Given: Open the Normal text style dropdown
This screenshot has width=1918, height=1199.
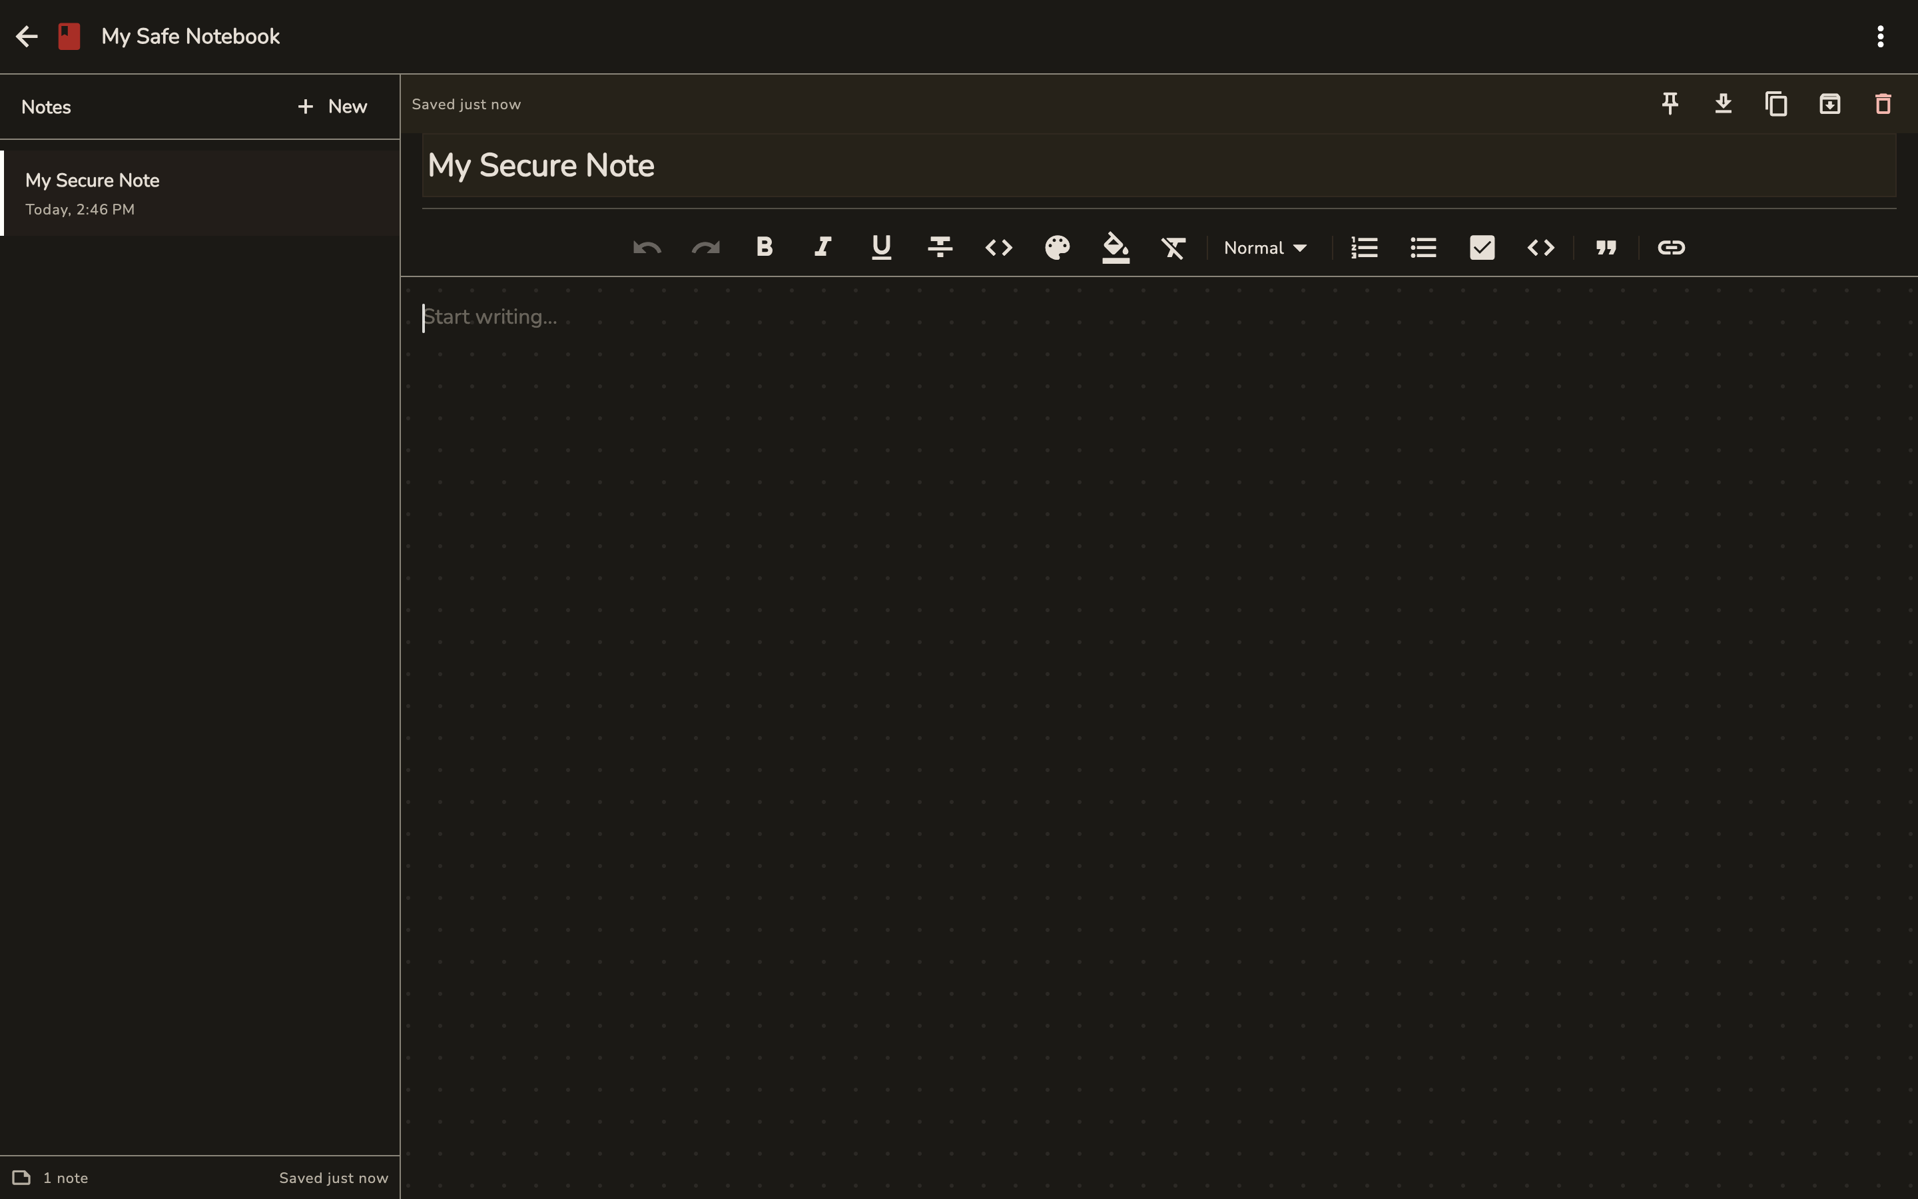Looking at the screenshot, I should (1265, 247).
